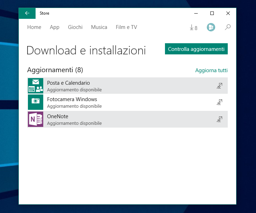Start the Posta e Calendario update download
The image size is (256, 213).
tap(219, 86)
